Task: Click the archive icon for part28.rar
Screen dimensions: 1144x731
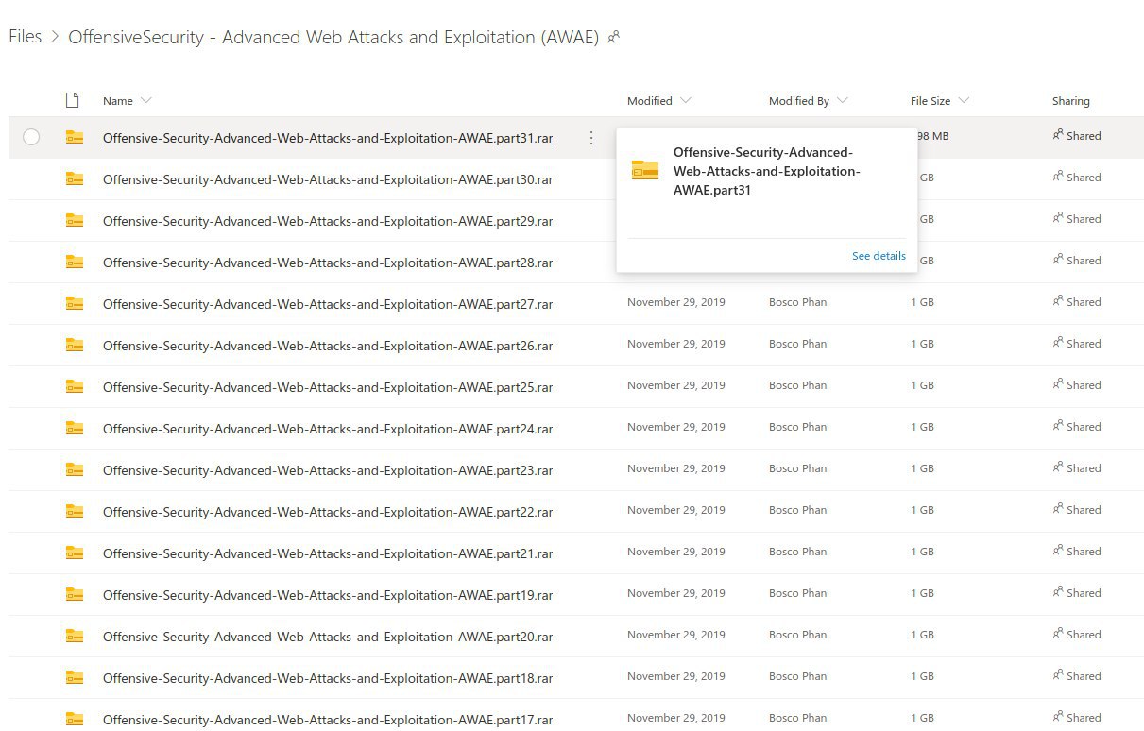Action: coord(75,262)
